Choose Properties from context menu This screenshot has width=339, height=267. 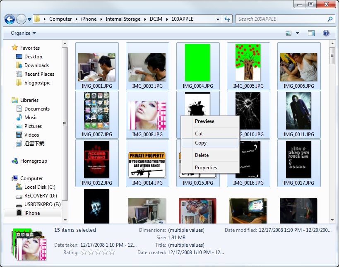(210, 168)
